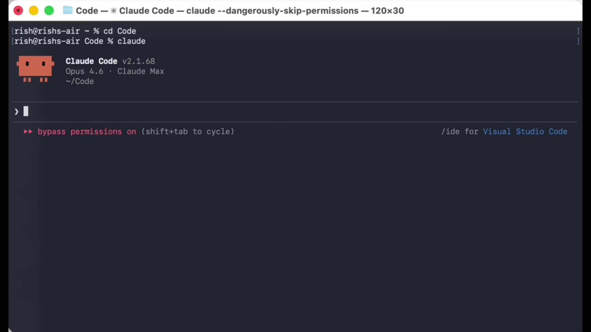Open the Visual Studio Code link
Image resolution: width=591 pixels, height=332 pixels.
525,132
